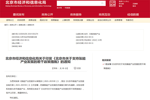Screen dimensions: 150x100
Task: Go to 政策法规 submenu item
Action: click(32, 20)
